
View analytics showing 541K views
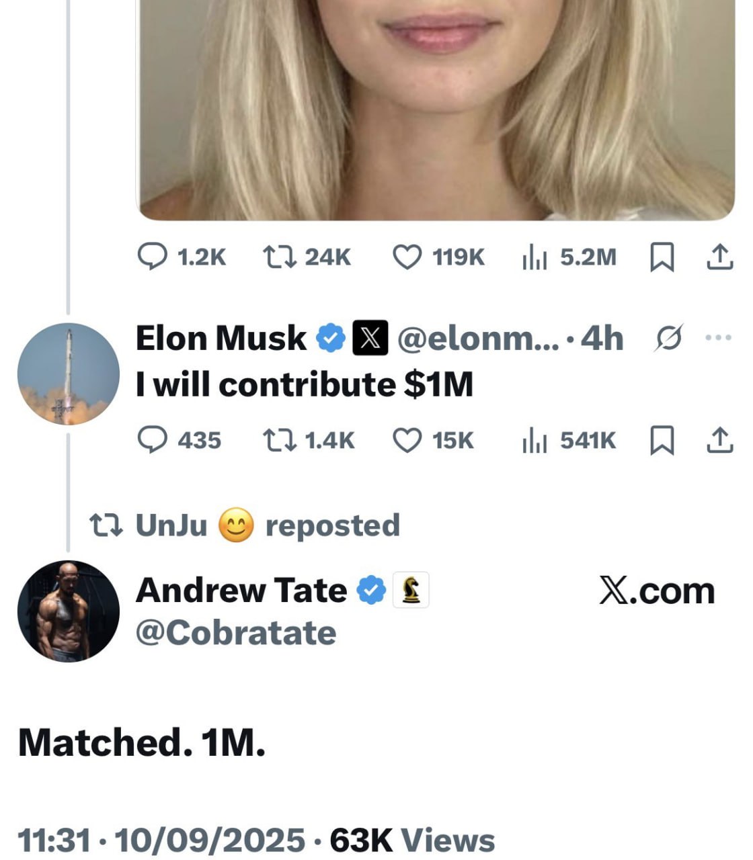pyautogui.click(x=535, y=440)
